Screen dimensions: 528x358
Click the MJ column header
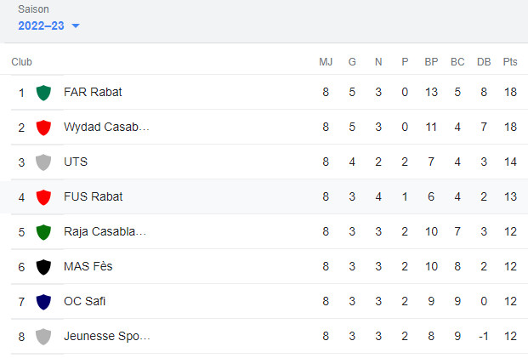(x=326, y=62)
